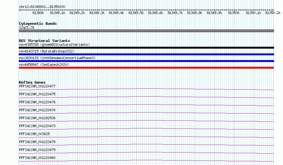
Task: Click the 12q21.31 band label
Action: [x=27, y=27]
